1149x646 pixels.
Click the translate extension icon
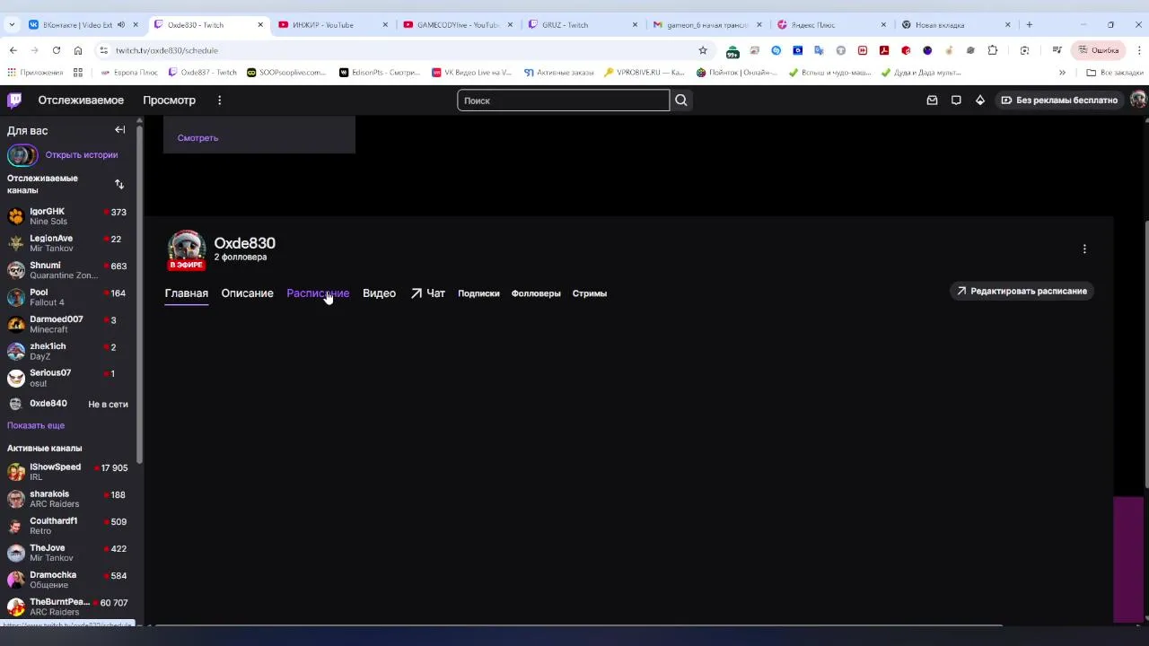[x=820, y=50]
